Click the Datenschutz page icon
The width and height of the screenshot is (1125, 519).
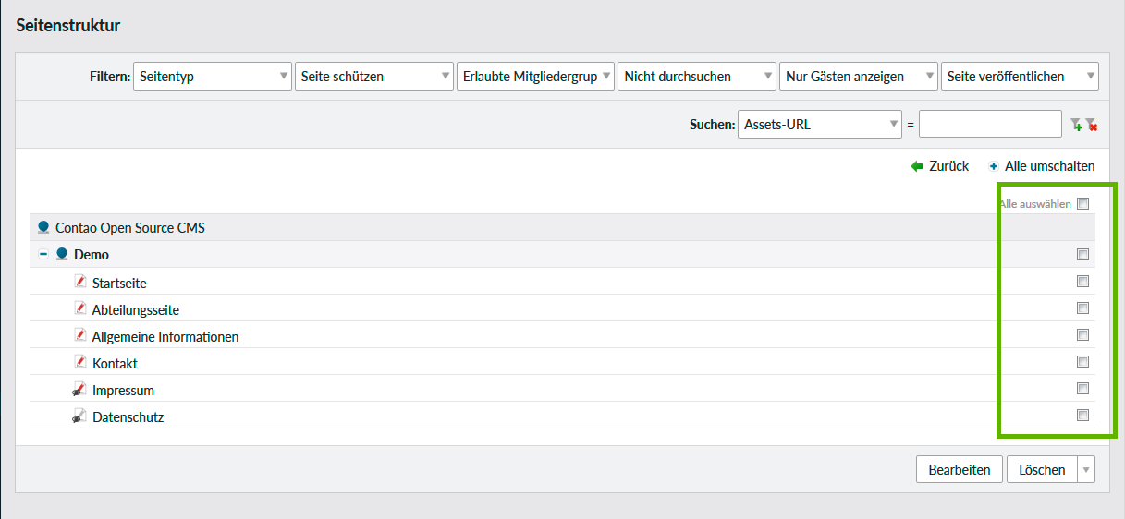coord(79,416)
